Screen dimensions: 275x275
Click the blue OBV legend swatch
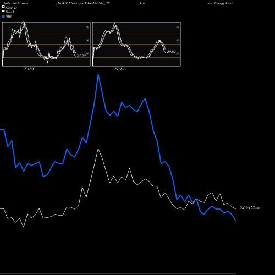click(3, 16)
